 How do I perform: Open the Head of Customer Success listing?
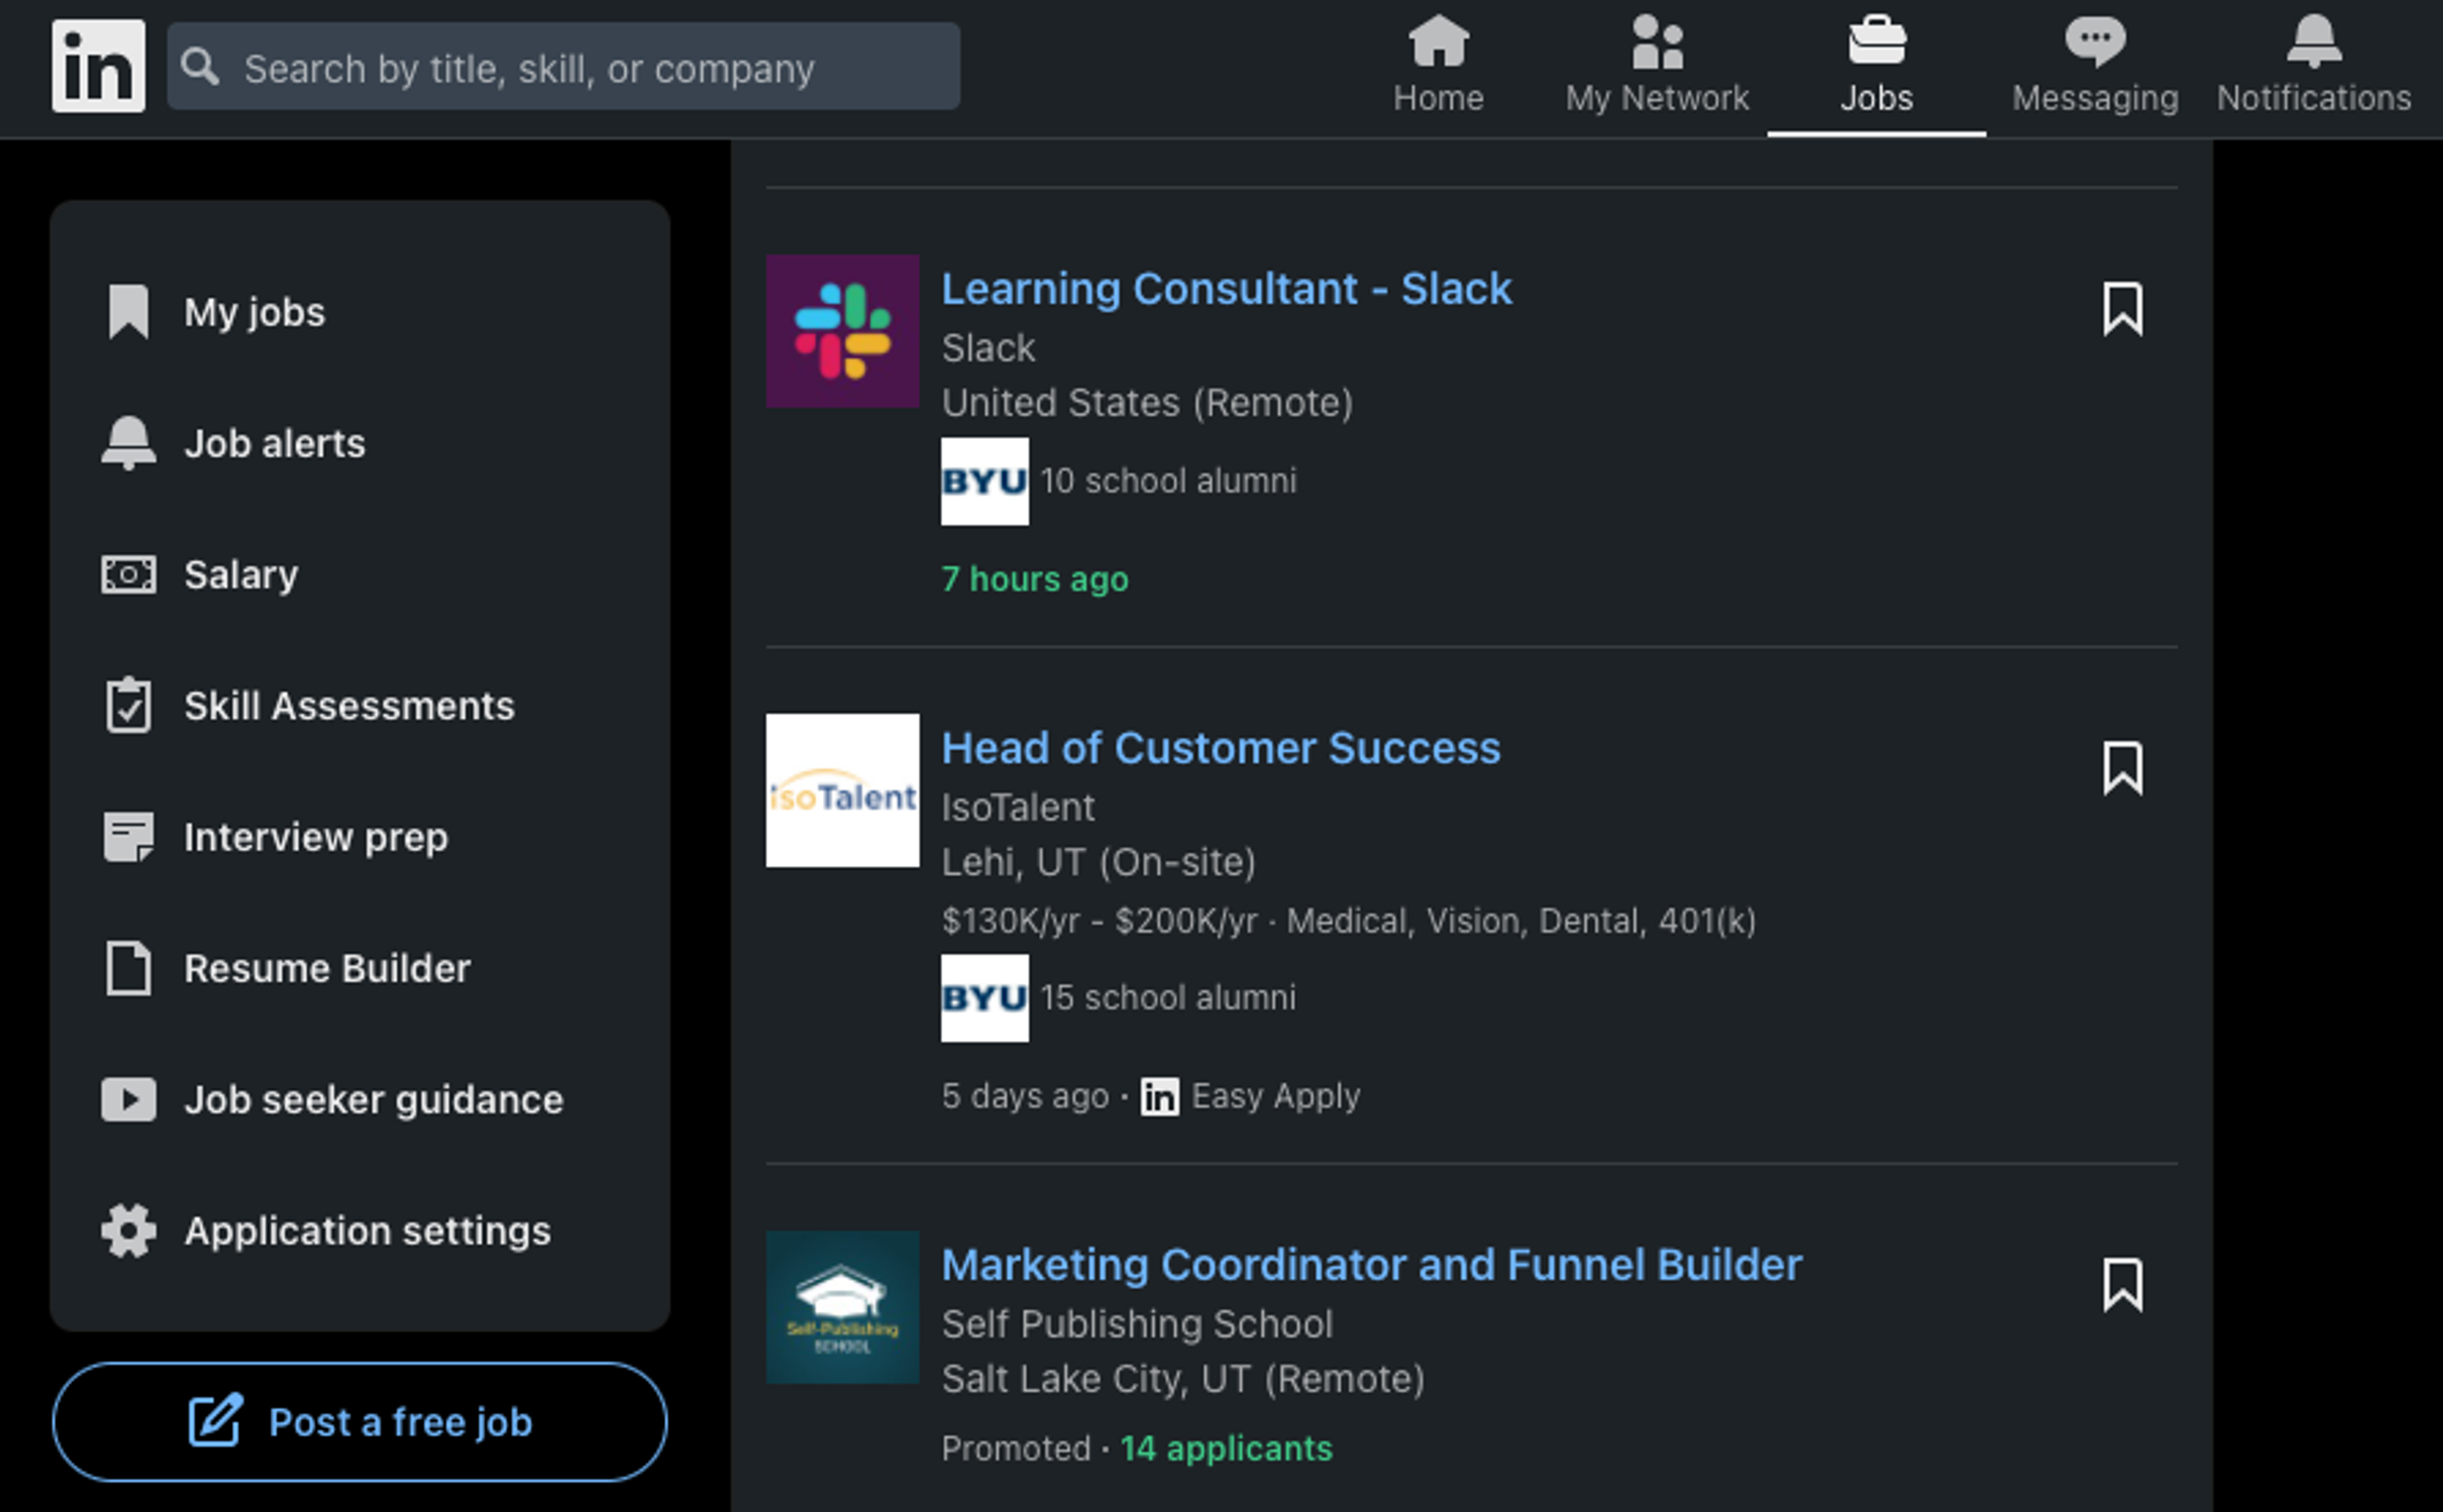click(x=1220, y=748)
